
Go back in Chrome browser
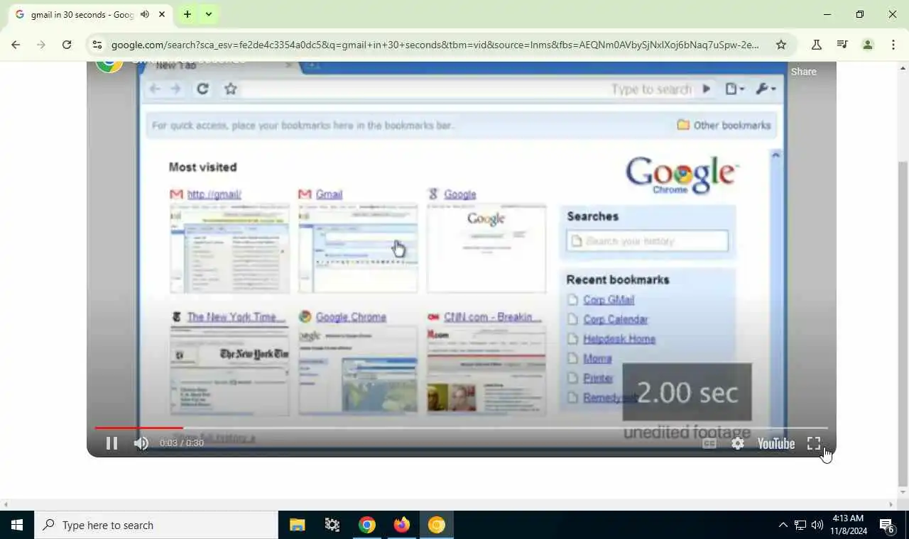(16, 45)
